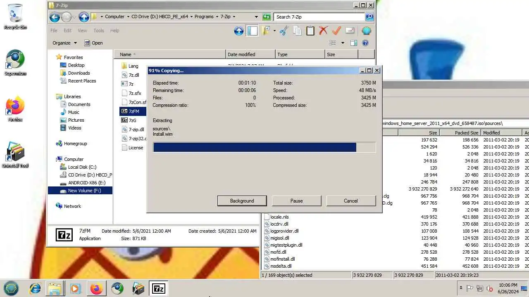The height and width of the screenshot is (297, 529).
Task: Open Explorer help question mark icon
Action: pyautogui.click(x=365, y=43)
